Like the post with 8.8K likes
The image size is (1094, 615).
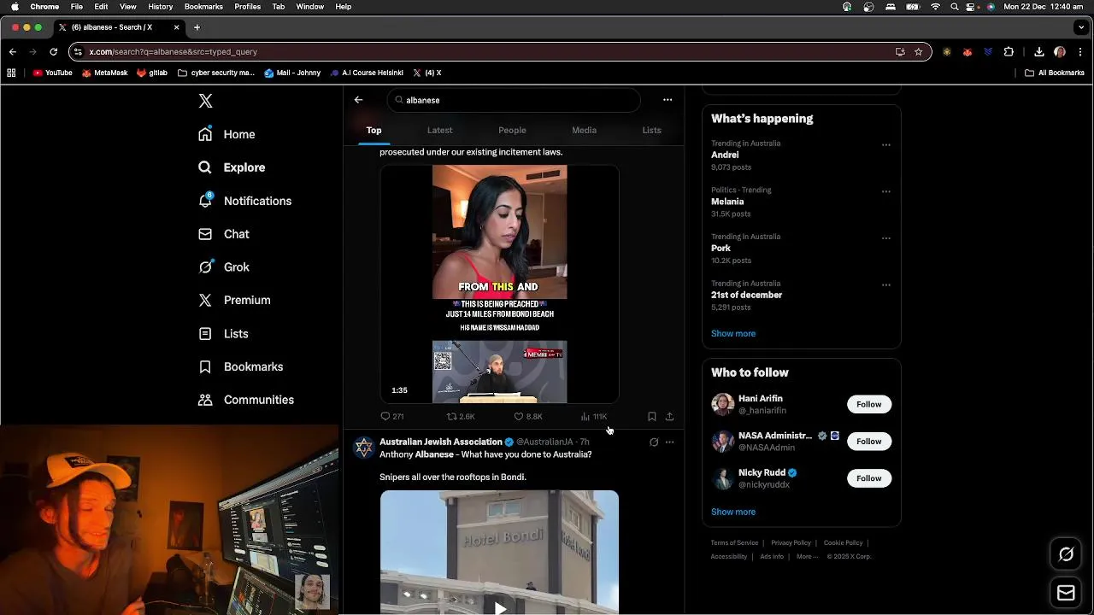tap(527, 417)
